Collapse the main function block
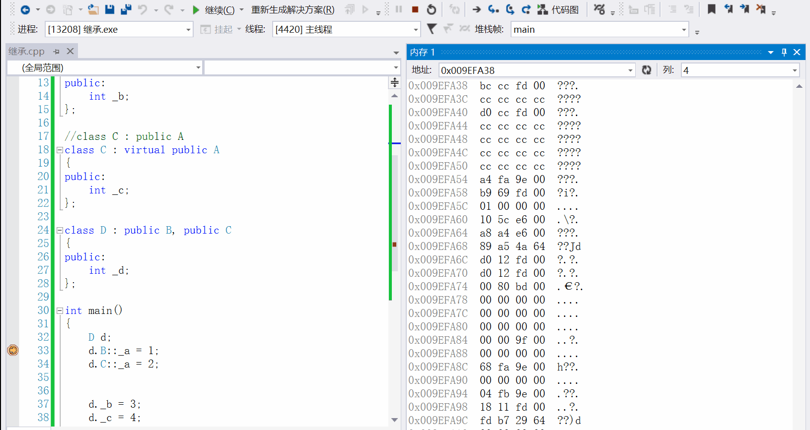Image resolution: width=810 pixels, height=430 pixels. (x=60, y=310)
